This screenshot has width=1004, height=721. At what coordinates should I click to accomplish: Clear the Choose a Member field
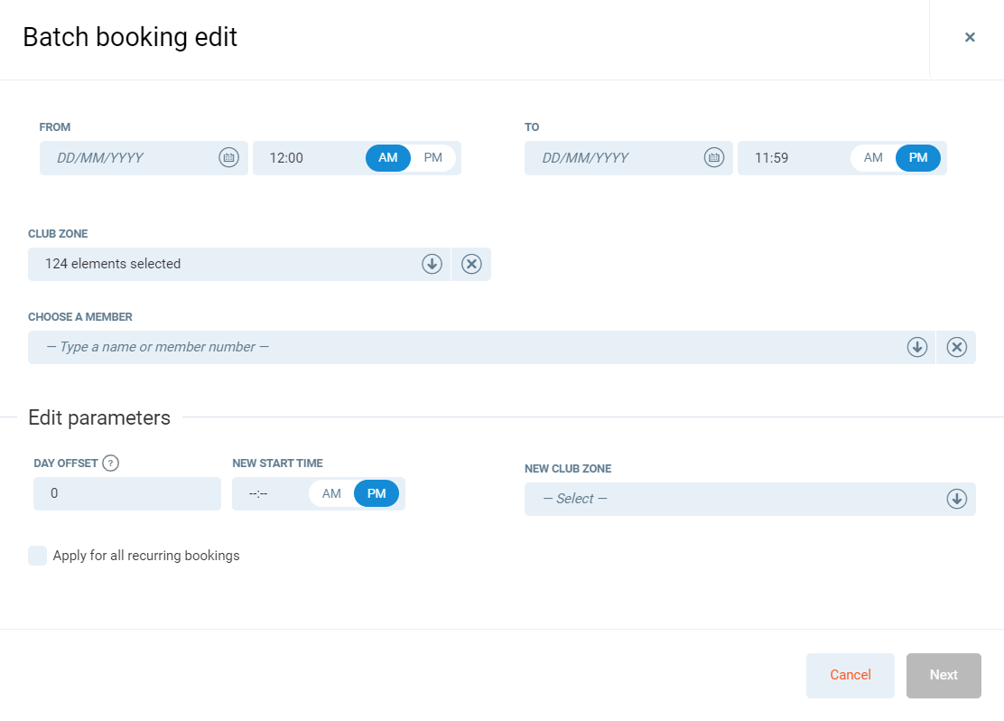[x=956, y=347]
